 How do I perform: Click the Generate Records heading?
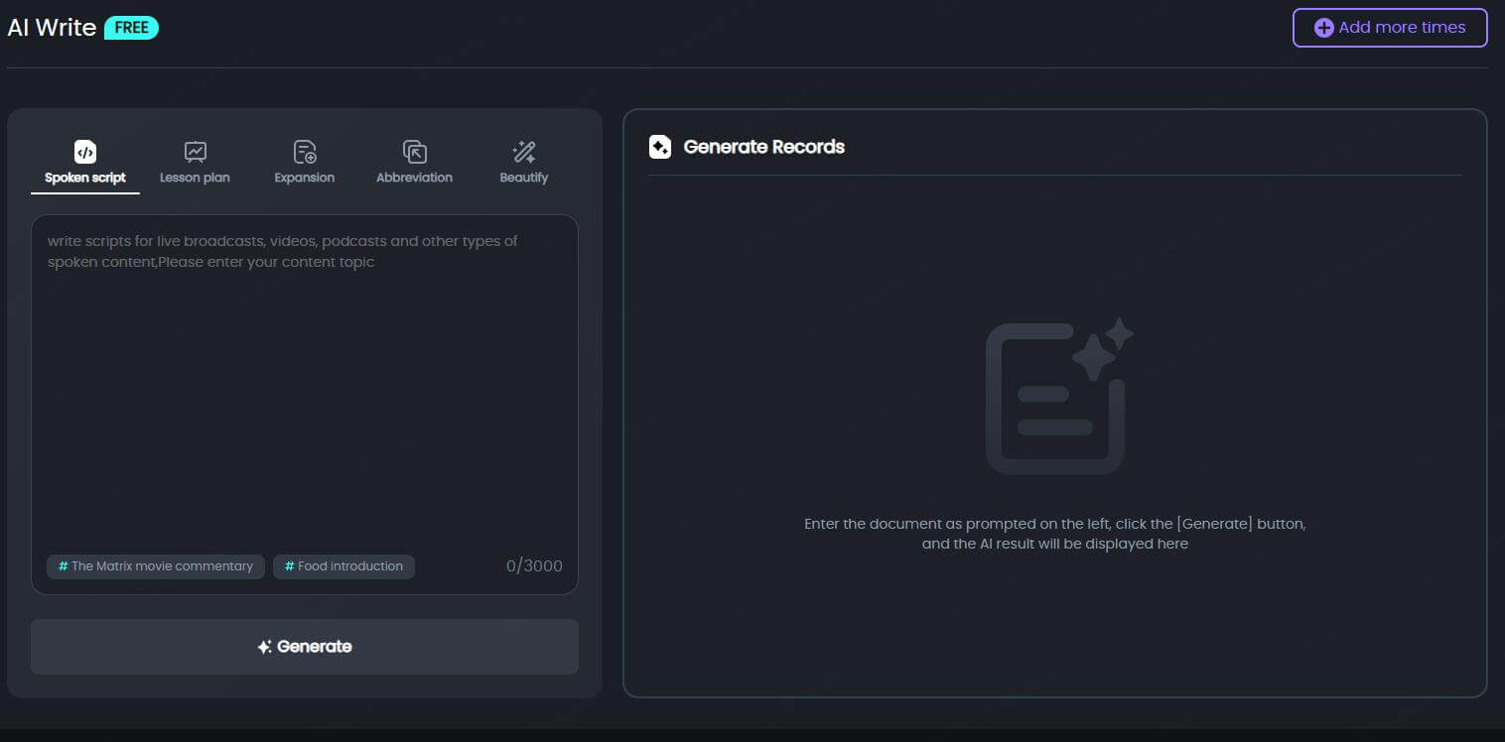(764, 147)
